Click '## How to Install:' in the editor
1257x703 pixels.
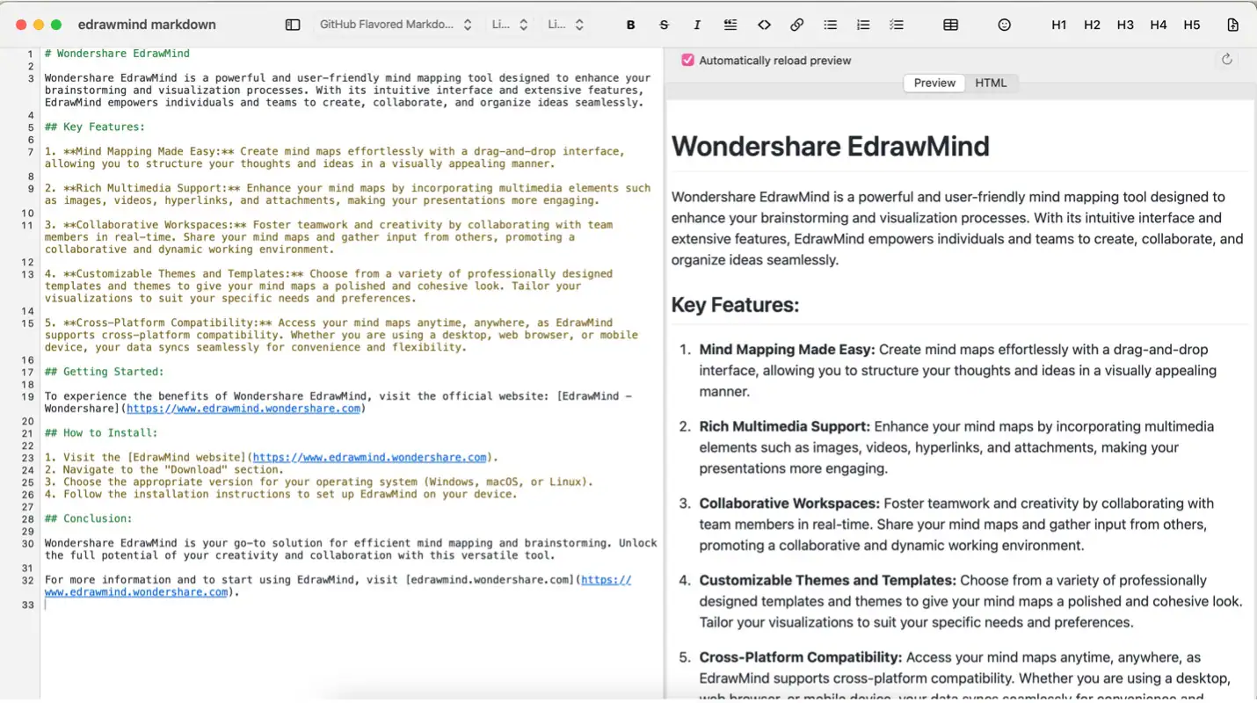(101, 432)
